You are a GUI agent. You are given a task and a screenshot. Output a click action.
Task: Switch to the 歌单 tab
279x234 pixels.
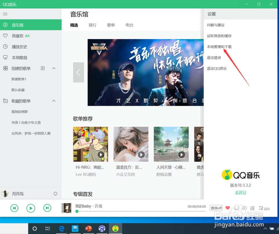pos(111,25)
